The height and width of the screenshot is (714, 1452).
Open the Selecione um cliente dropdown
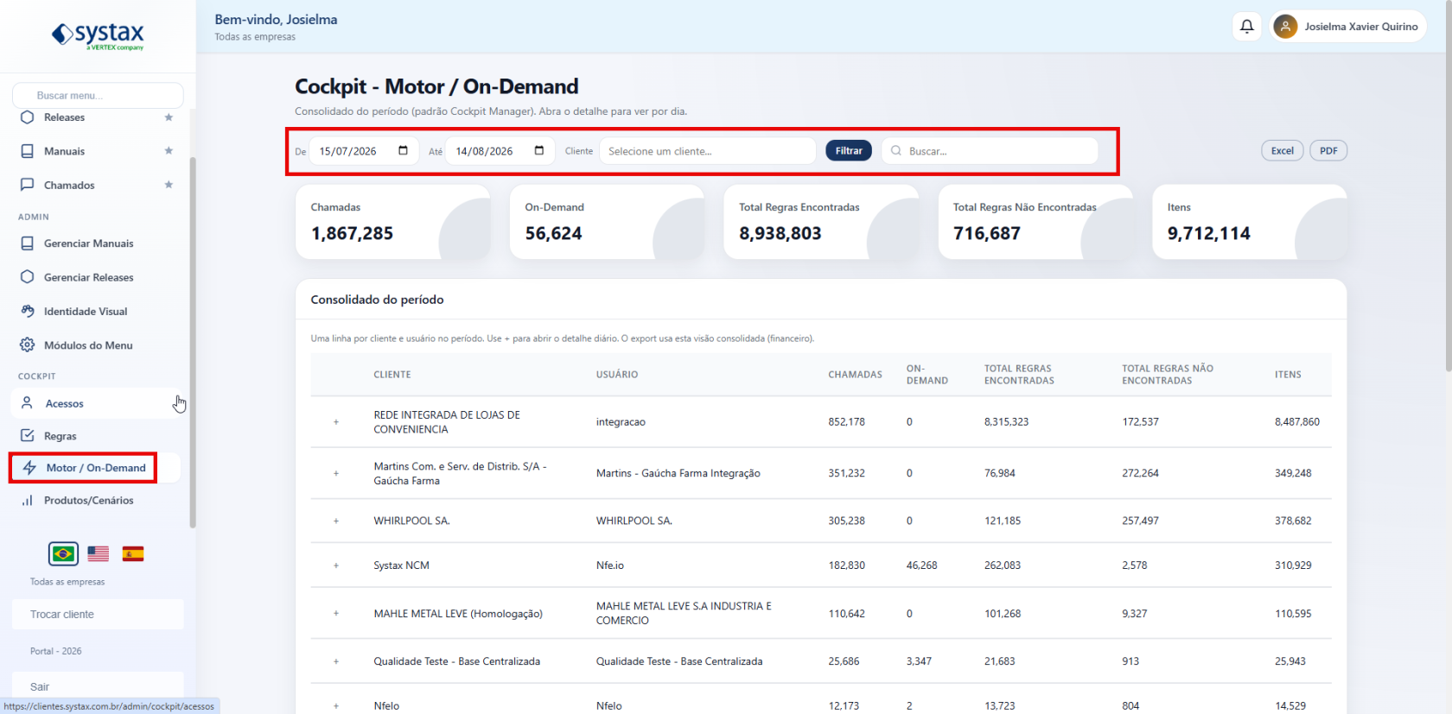(708, 151)
